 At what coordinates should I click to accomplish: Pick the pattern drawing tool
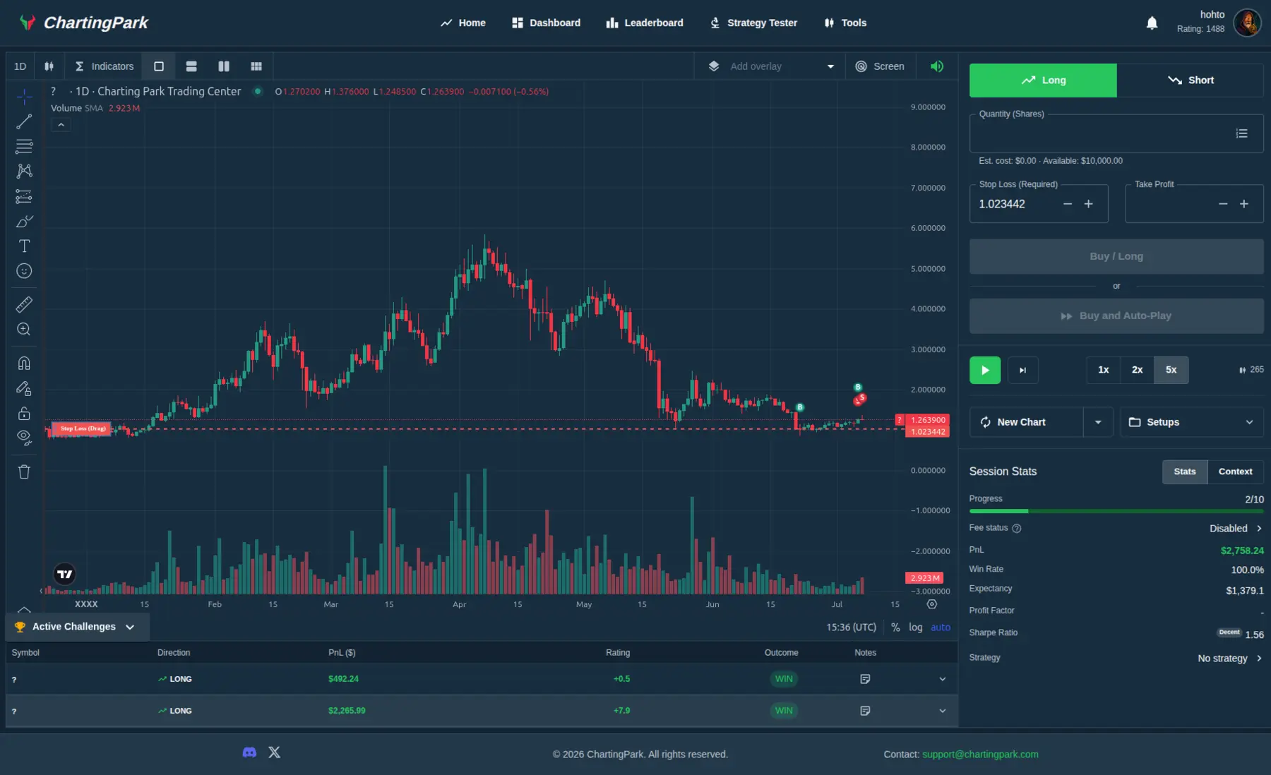[24, 171]
